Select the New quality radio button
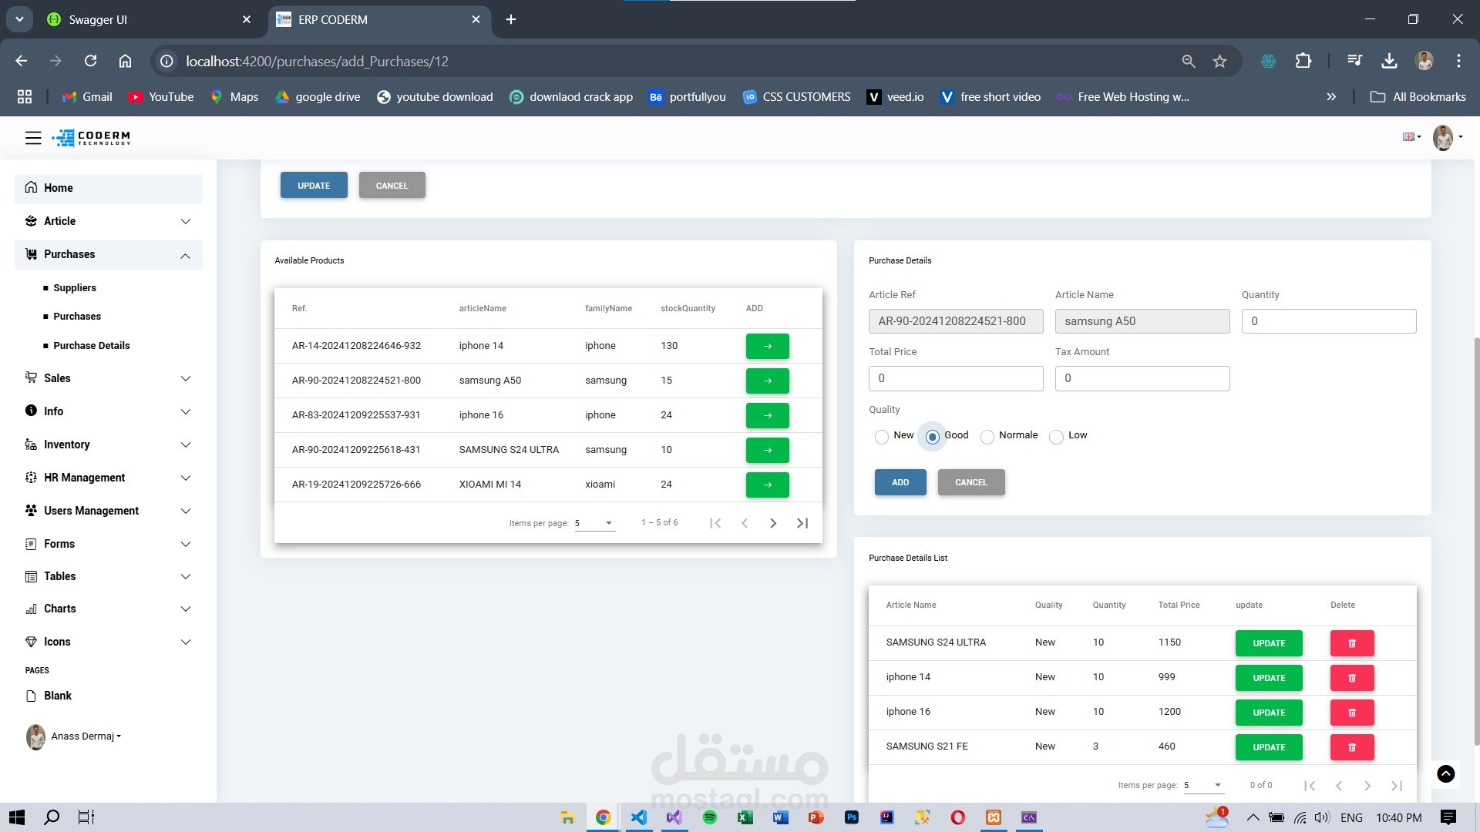 pos(882,437)
